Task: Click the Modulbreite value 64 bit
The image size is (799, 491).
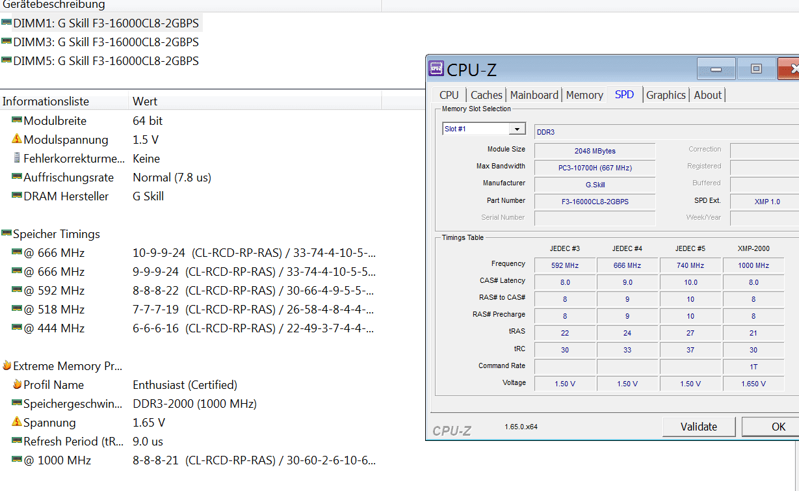Action: 148,120
